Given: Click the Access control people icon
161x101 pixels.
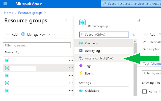Looking at the screenshot, I should click(x=81, y=58).
